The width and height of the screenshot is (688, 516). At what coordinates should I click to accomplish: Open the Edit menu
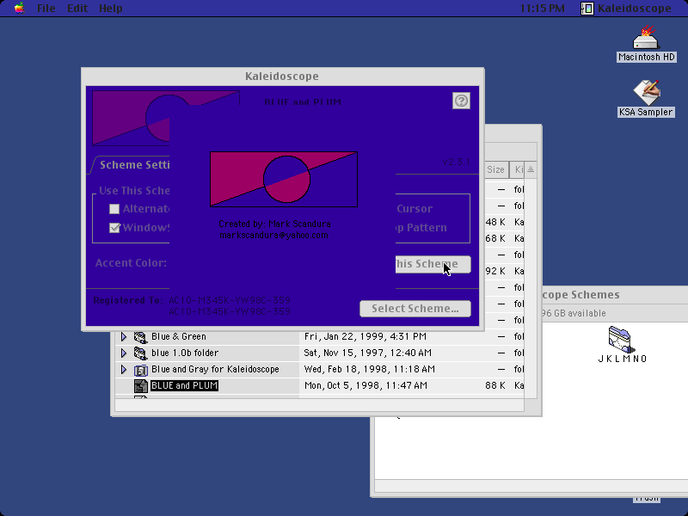77,8
